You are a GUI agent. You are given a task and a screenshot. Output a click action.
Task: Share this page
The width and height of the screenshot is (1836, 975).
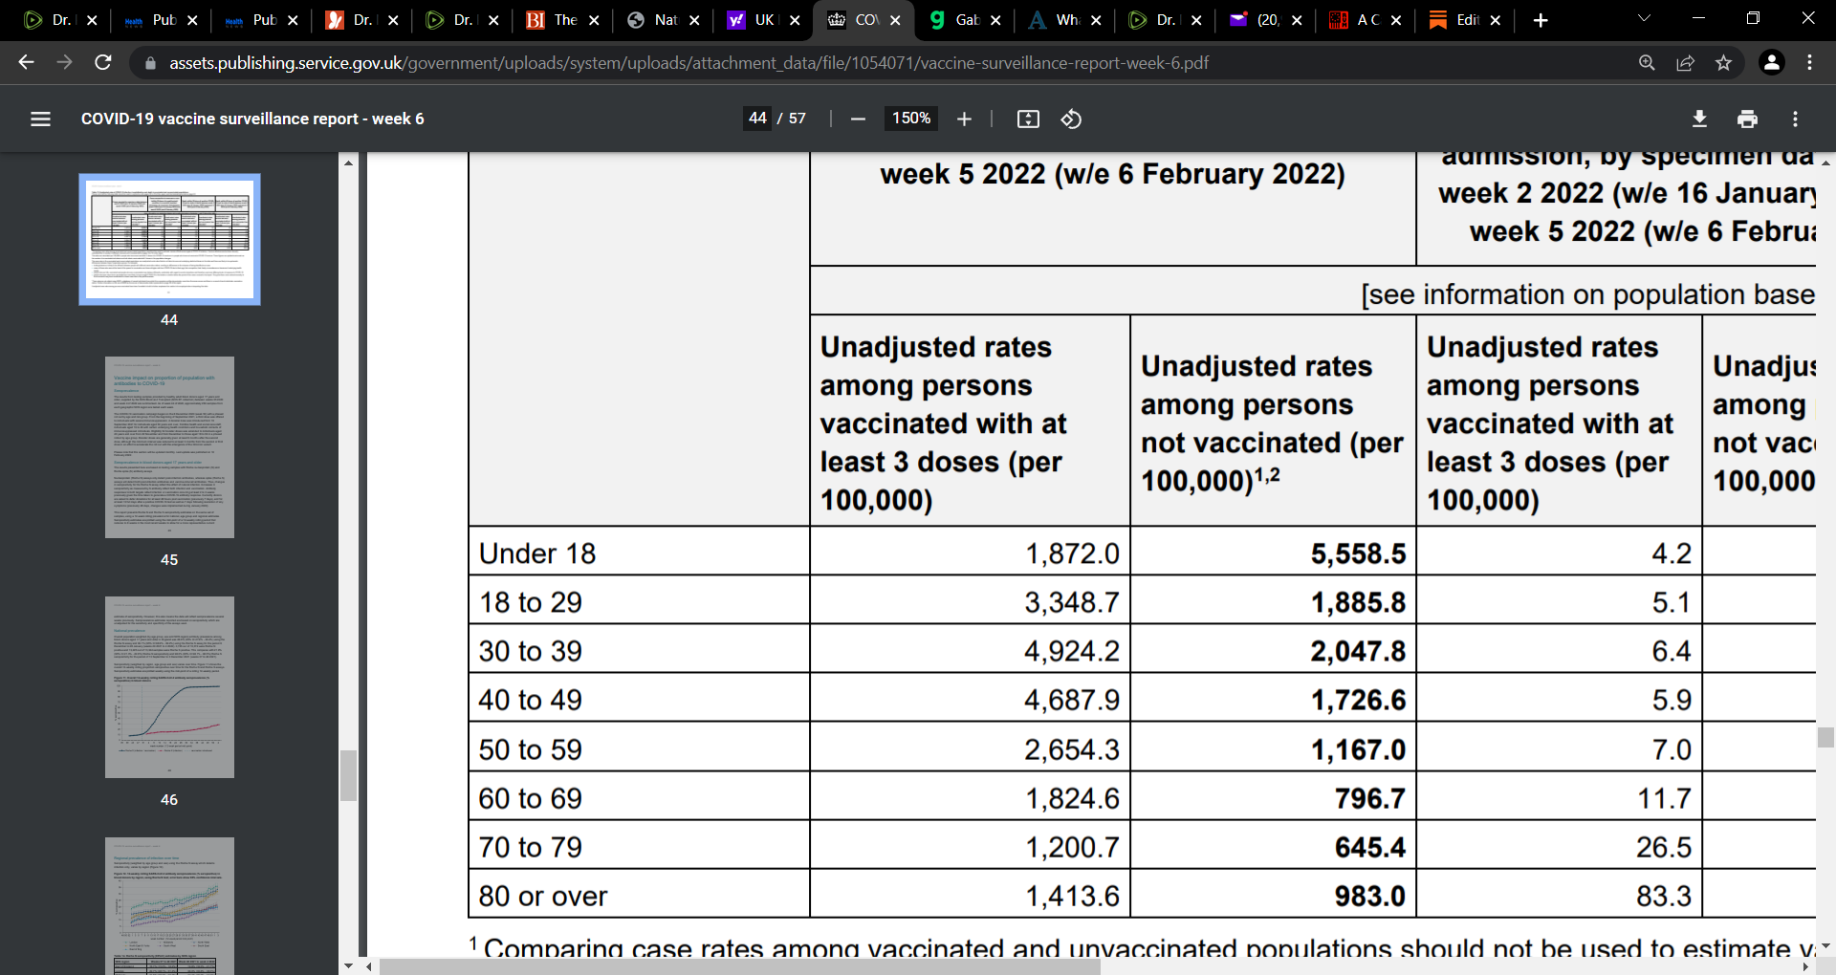pos(1685,62)
